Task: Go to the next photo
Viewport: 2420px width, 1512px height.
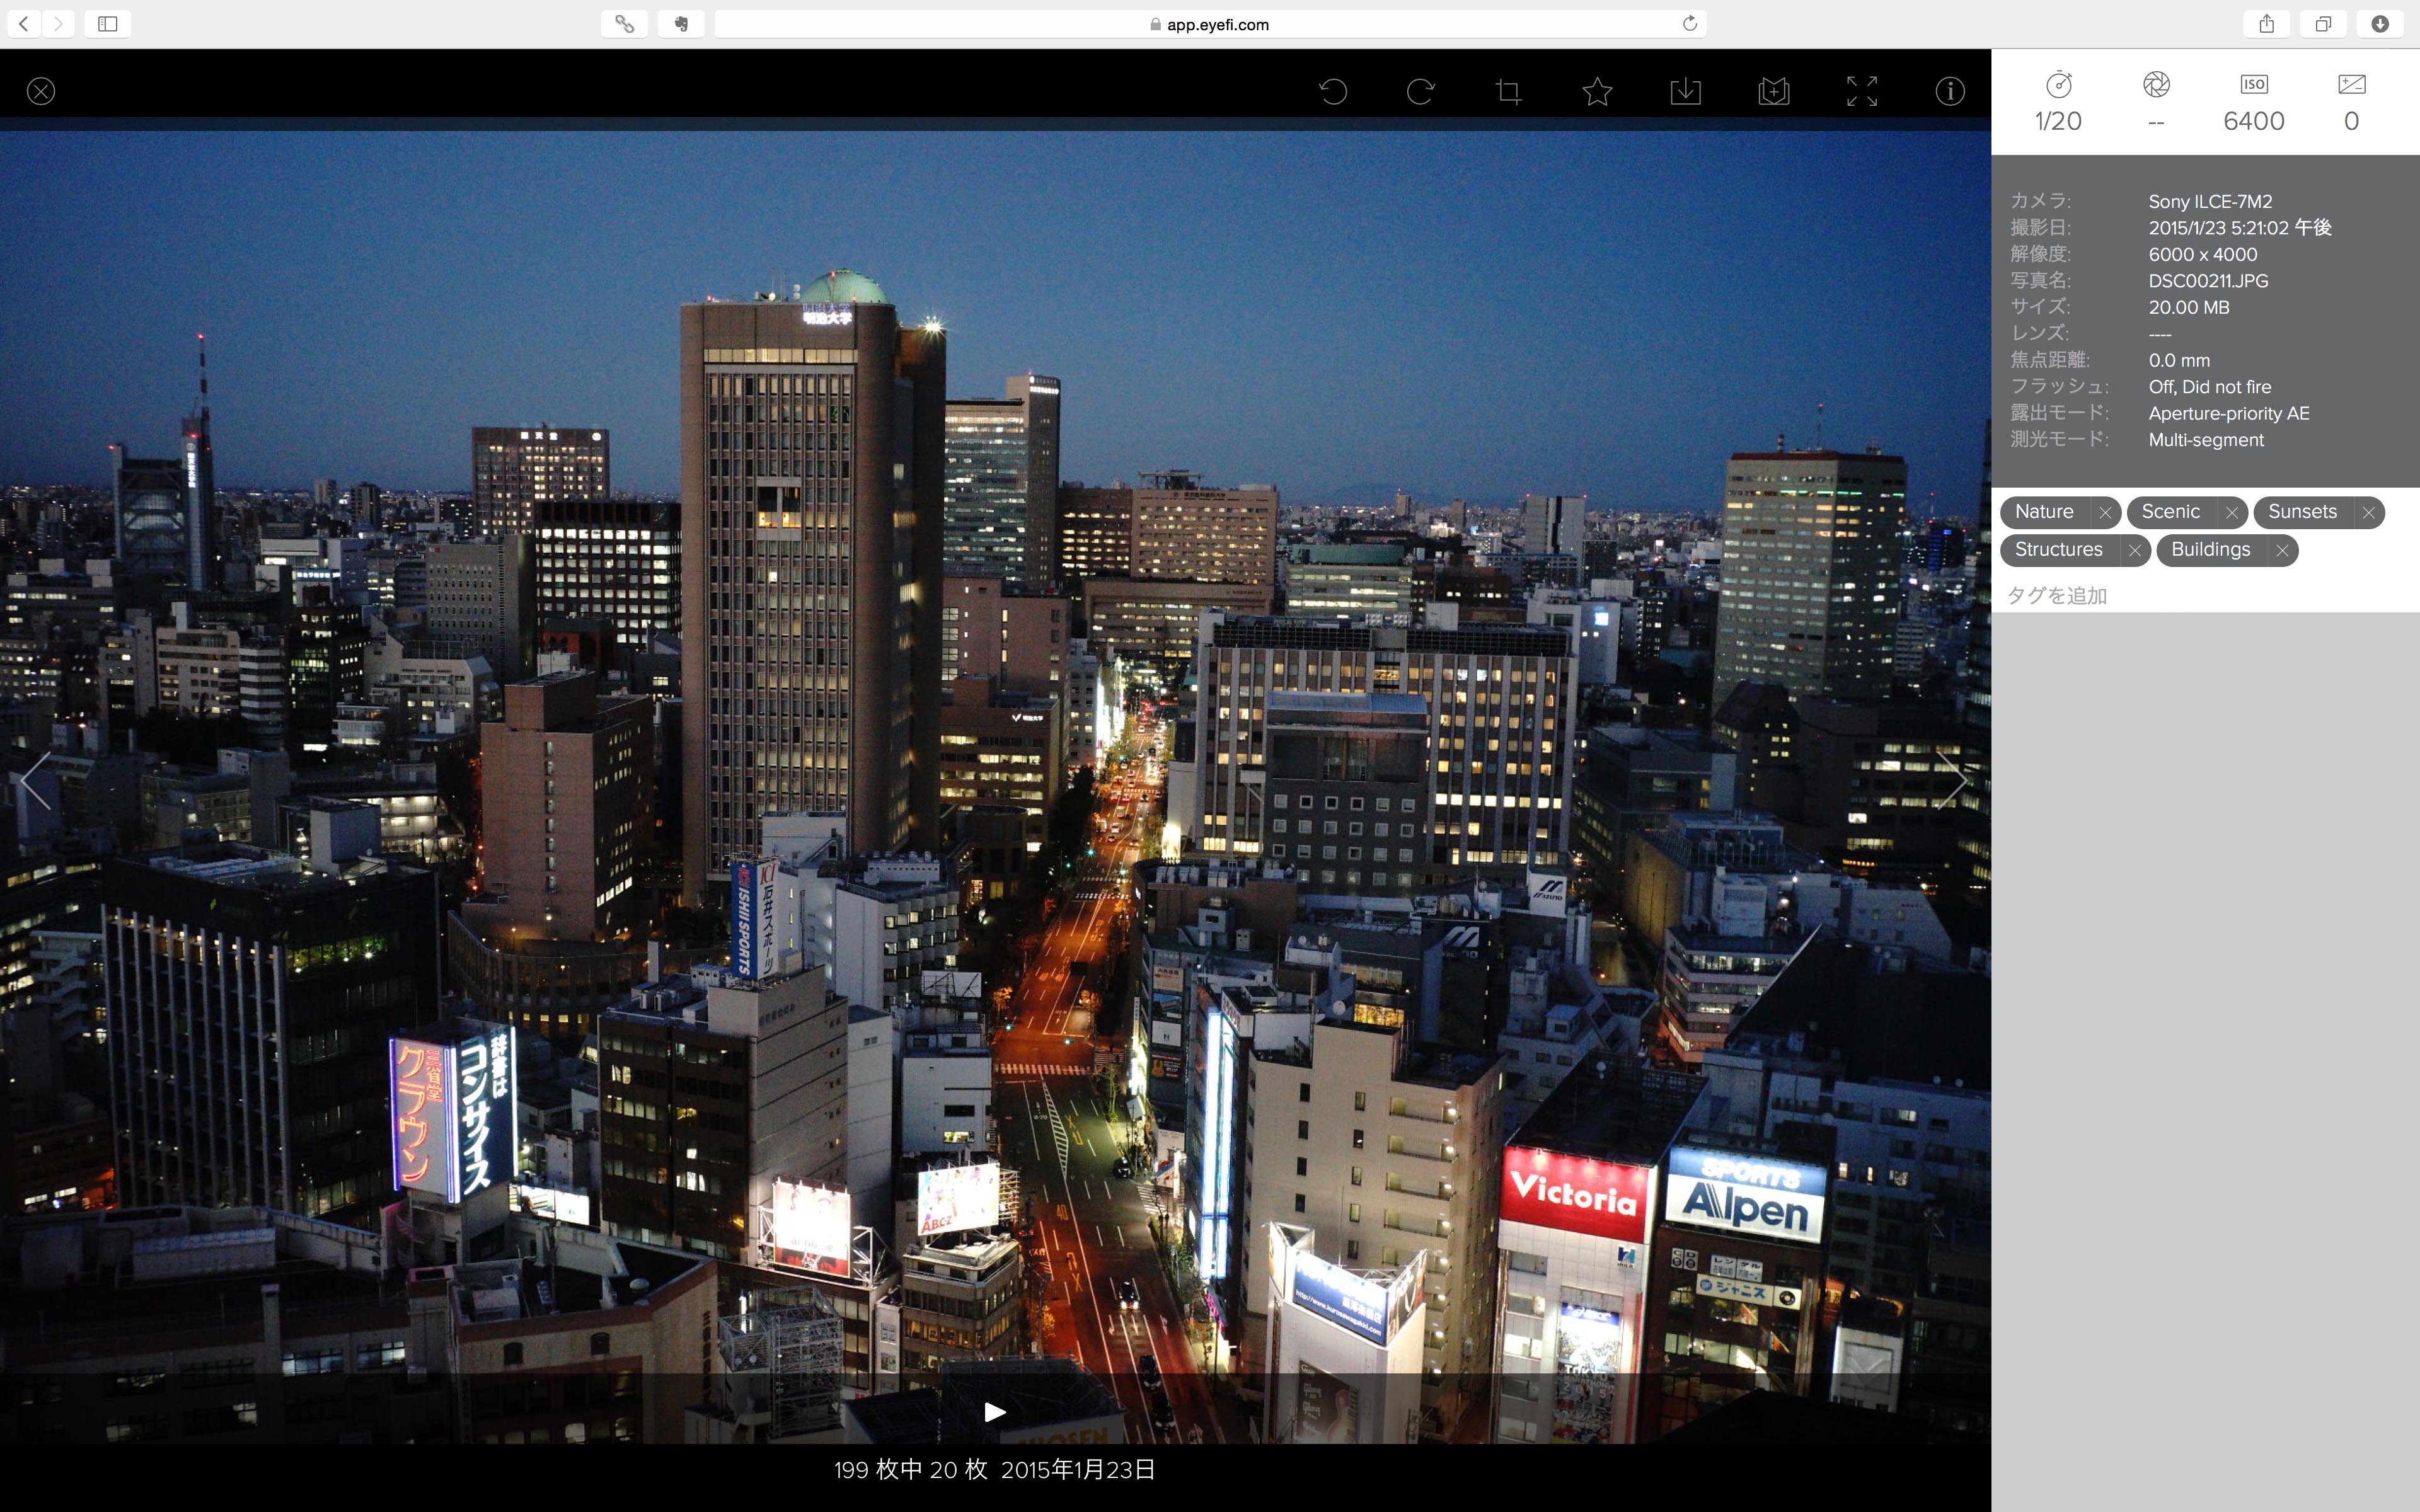Action: [1952, 780]
